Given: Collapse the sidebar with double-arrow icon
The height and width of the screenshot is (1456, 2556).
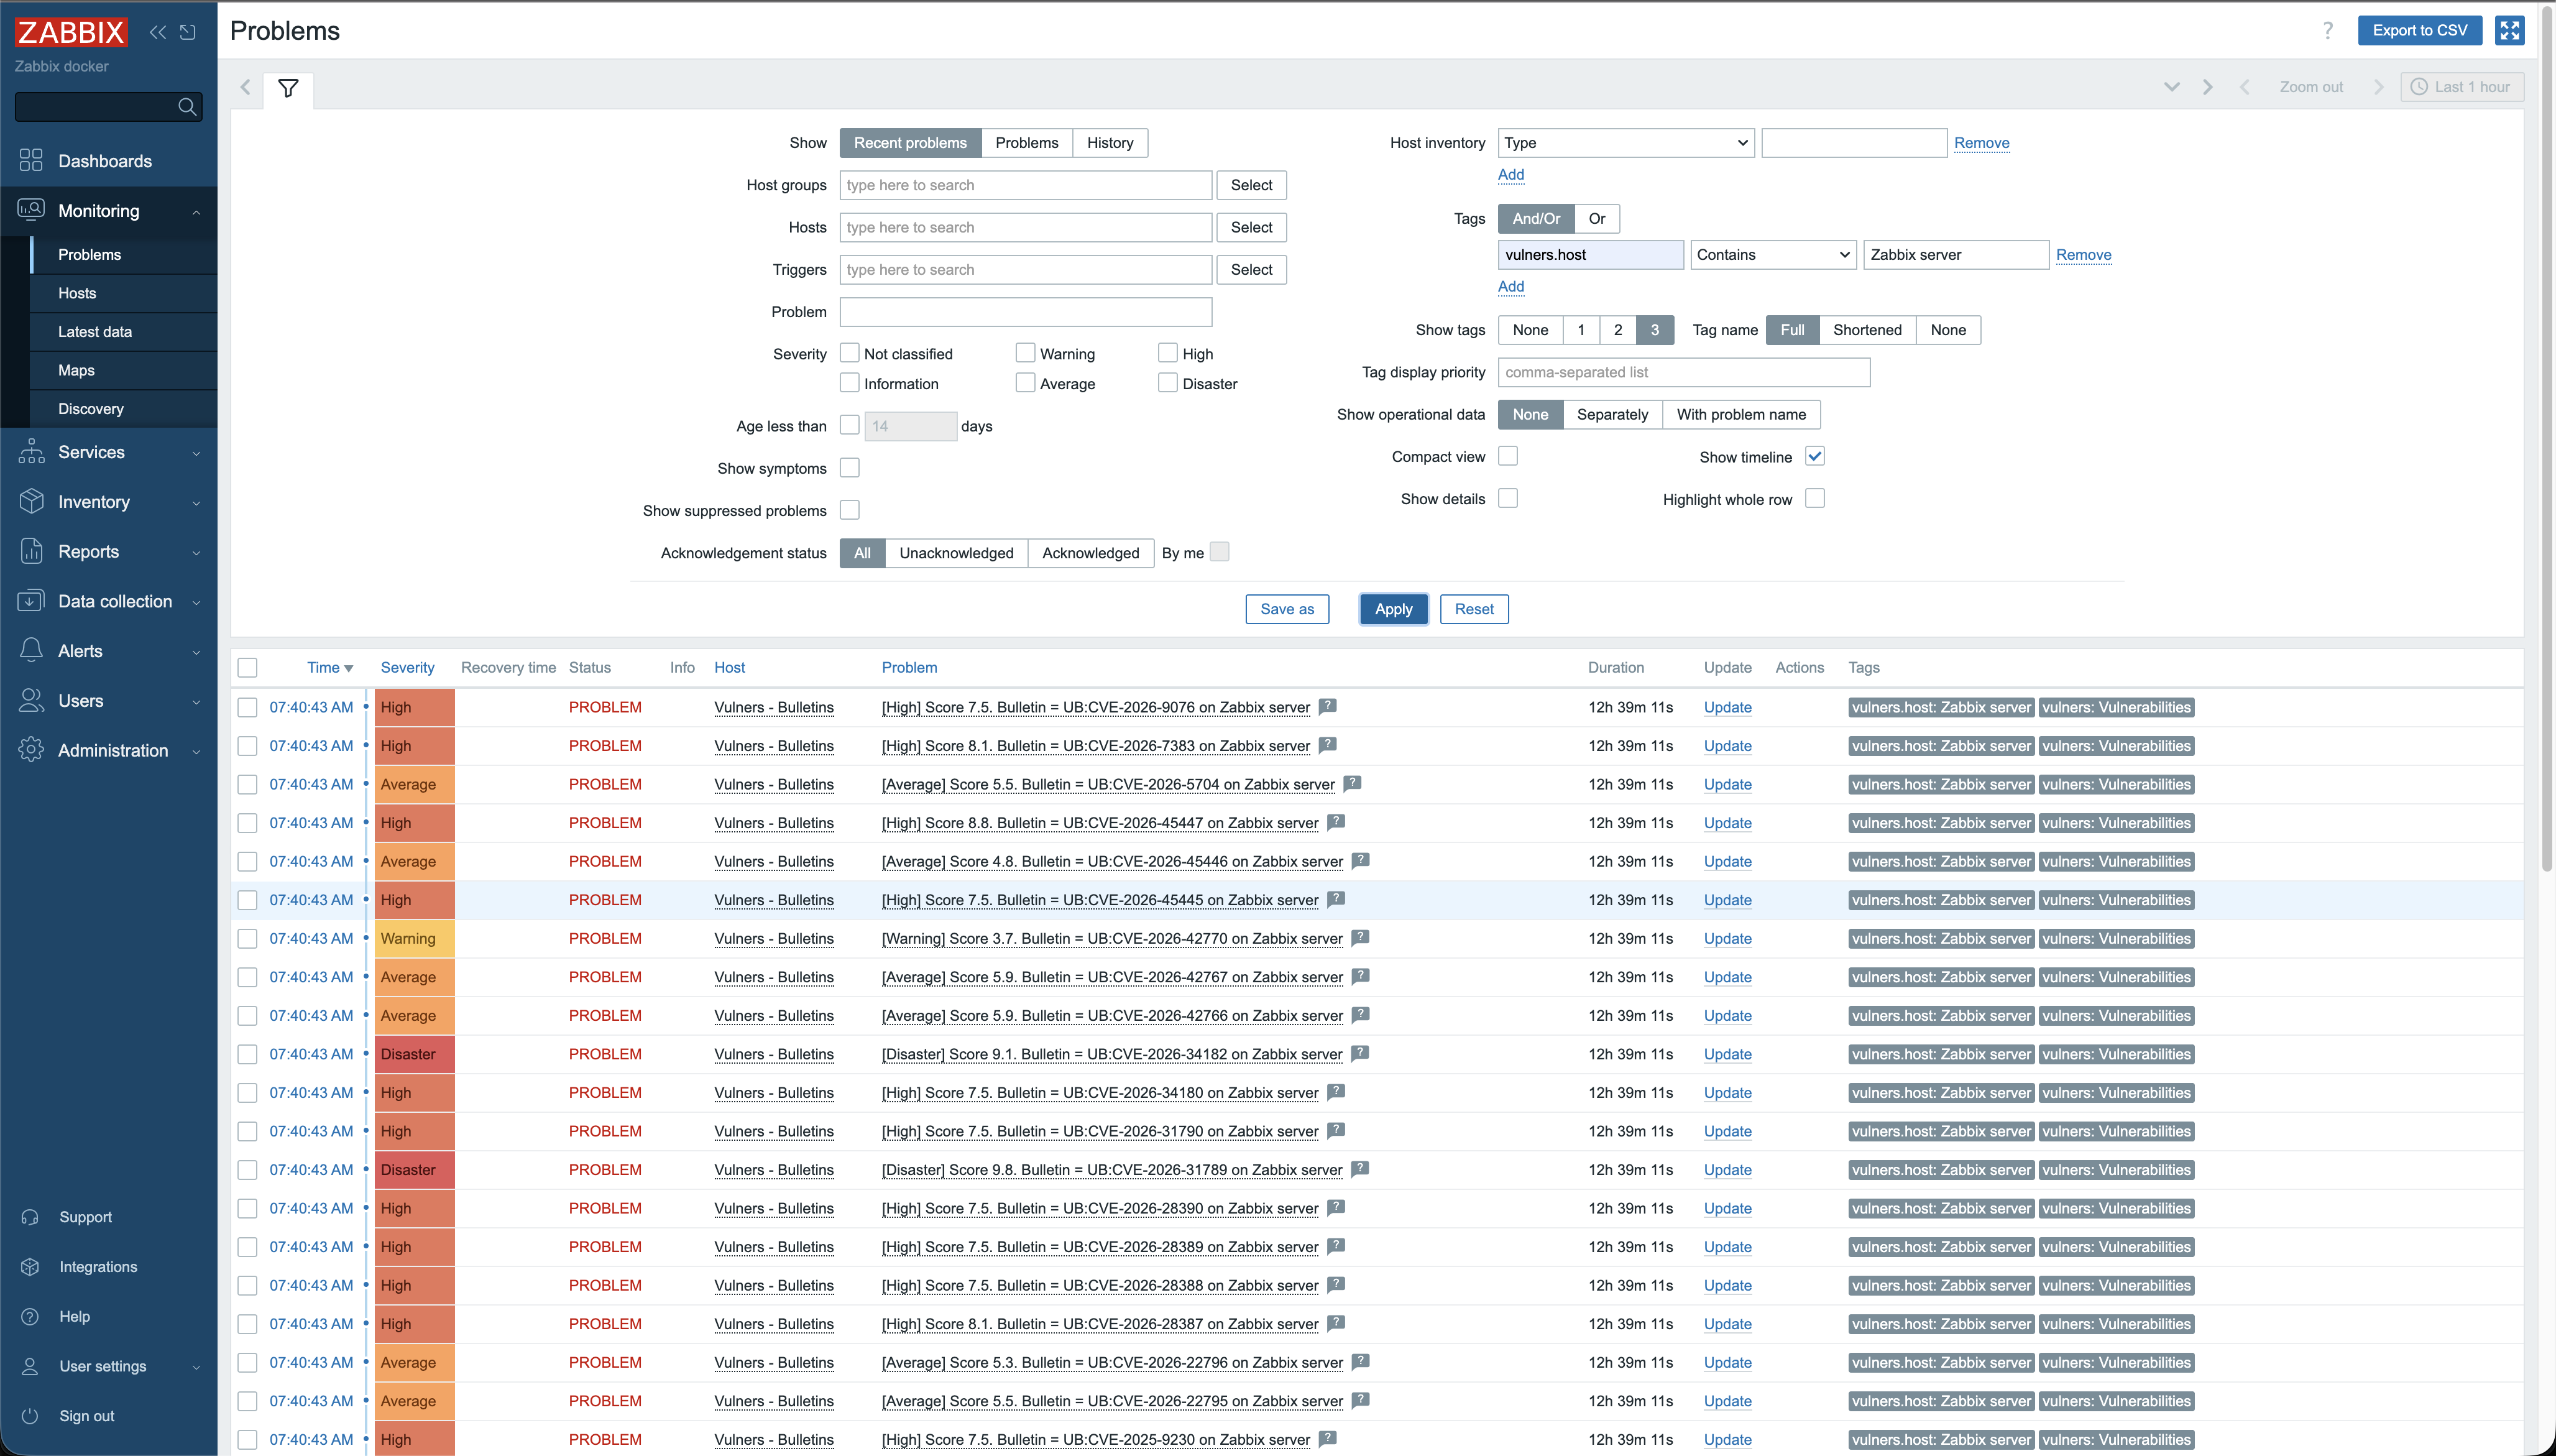Looking at the screenshot, I should (158, 32).
